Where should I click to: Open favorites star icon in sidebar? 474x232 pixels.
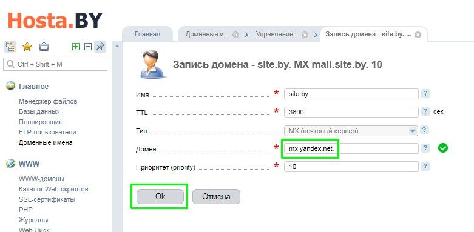27,47
